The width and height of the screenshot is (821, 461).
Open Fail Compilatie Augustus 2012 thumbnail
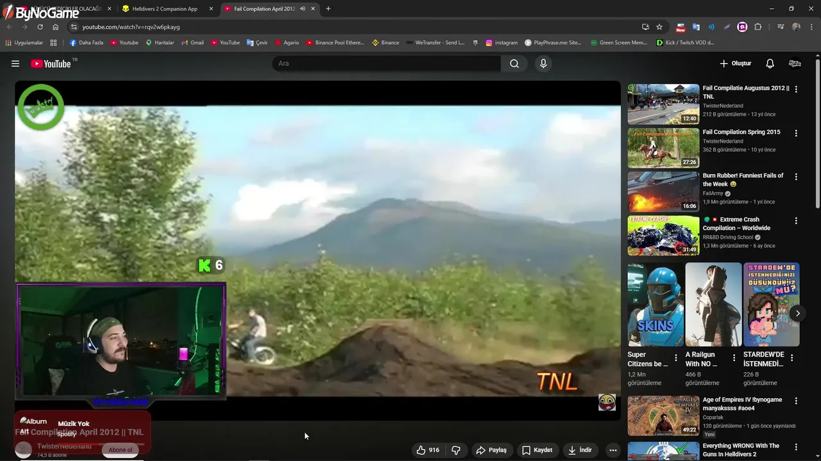coord(663,104)
